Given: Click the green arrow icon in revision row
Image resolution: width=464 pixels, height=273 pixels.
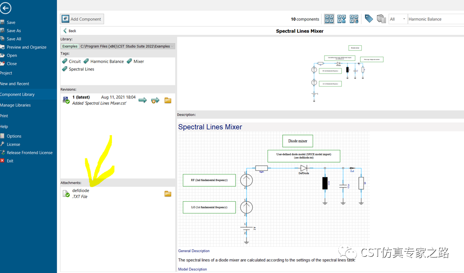Looking at the screenshot, I should tap(143, 100).
